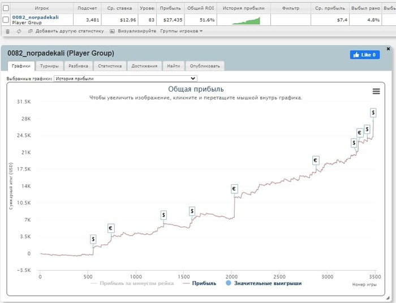This screenshot has height=303, width=396.
Task: Open 'Выбранные графики' dropdown showing История прибыли
Action: pos(126,79)
